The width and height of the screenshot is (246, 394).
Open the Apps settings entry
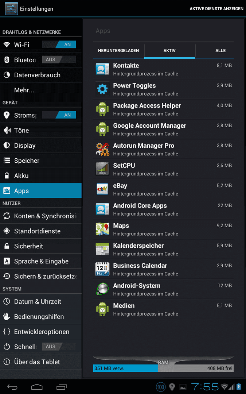click(x=41, y=191)
